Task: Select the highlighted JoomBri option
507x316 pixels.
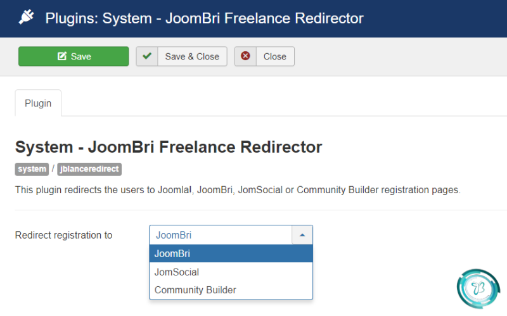Action: [x=231, y=254]
